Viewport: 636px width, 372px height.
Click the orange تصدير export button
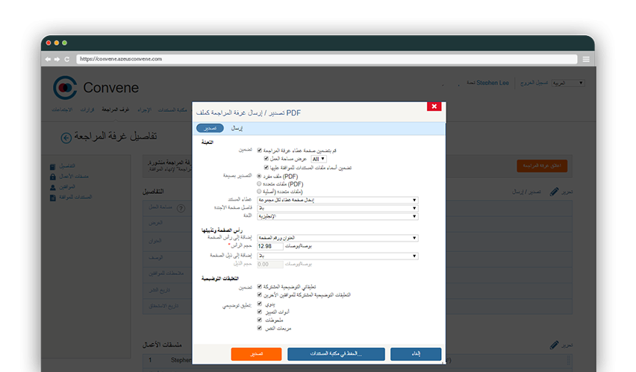(256, 354)
